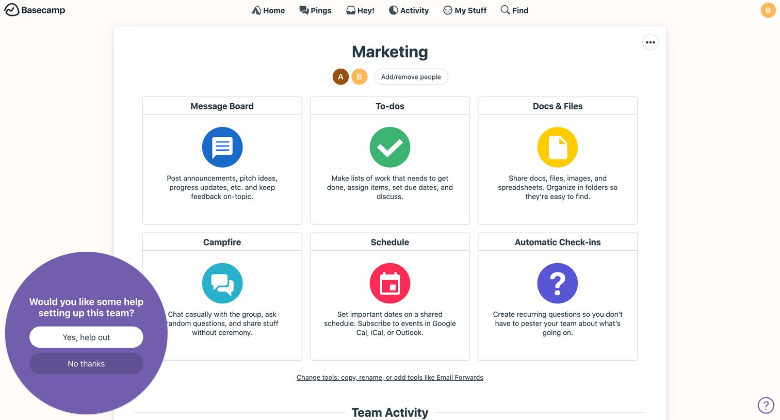Open the Schedule red calendar icon
Image resolution: width=780 pixels, height=420 pixels.
click(390, 283)
